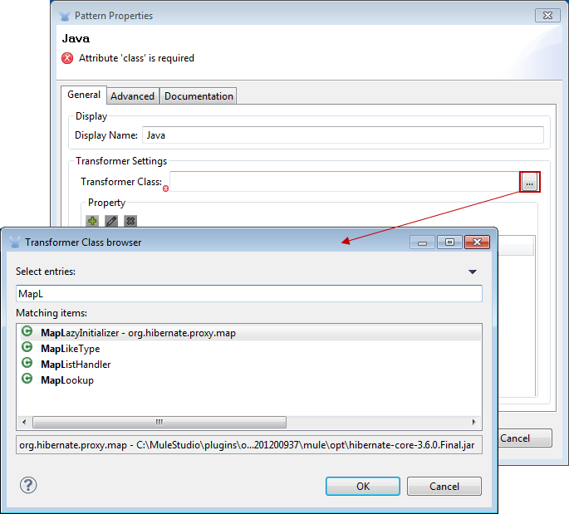Click the help question mark icon
Screen dimensions: 569x514
click(28, 485)
